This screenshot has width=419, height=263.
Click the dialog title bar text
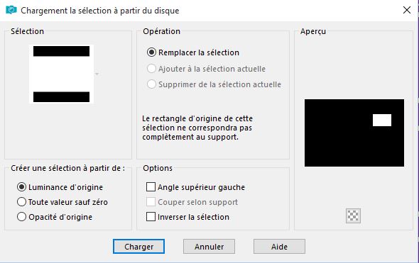[x=100, y=11]
